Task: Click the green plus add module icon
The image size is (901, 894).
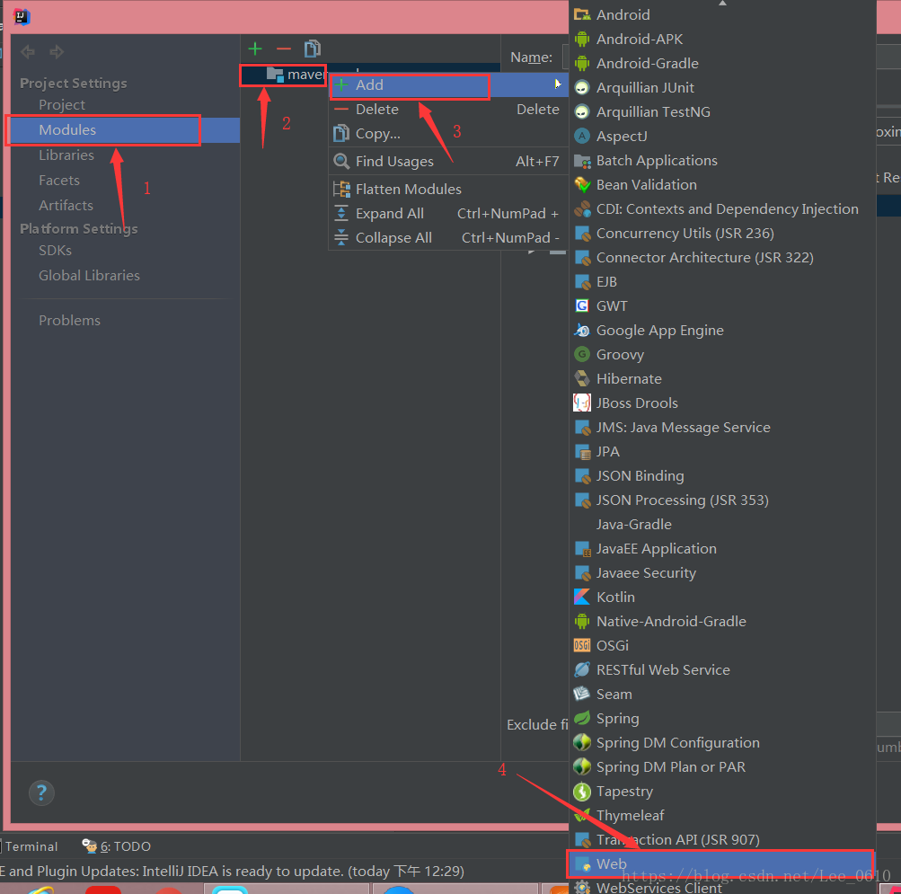Action: pyautogui.click(x=255, y=49)
